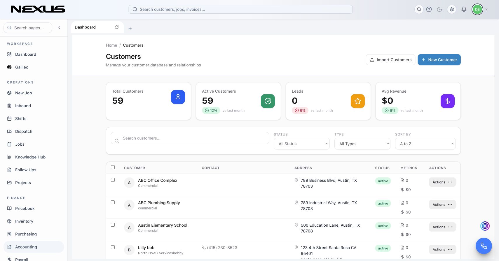Screen dimensions: 499x261
Task: Click the Pricebook book icon
Action: coord(9,208)
